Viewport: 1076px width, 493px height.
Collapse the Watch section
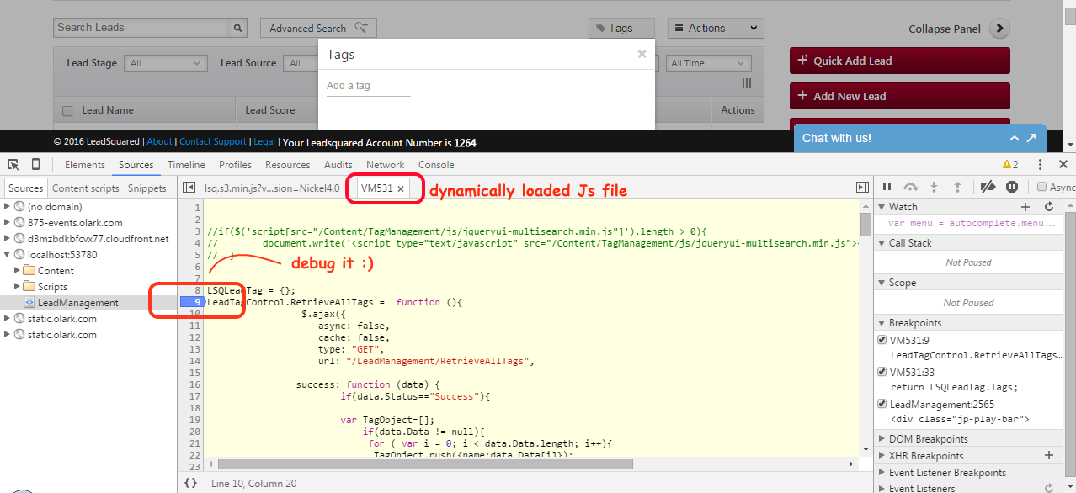coord(881,206)
